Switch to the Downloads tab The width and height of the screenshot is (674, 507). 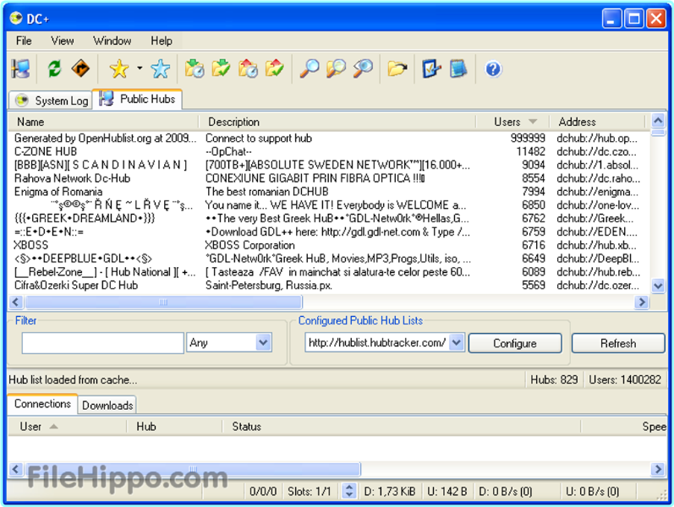(x=107, y=405)
